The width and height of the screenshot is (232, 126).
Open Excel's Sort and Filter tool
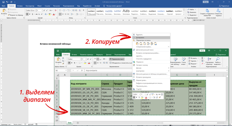click(x=209, y=61)
